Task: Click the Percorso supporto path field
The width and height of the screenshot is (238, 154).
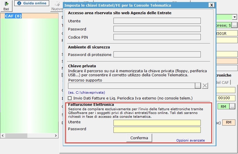Action: 132,86
